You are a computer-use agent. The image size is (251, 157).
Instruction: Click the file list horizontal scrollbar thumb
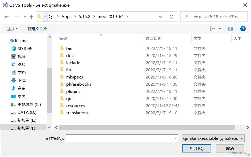(147, 127)
